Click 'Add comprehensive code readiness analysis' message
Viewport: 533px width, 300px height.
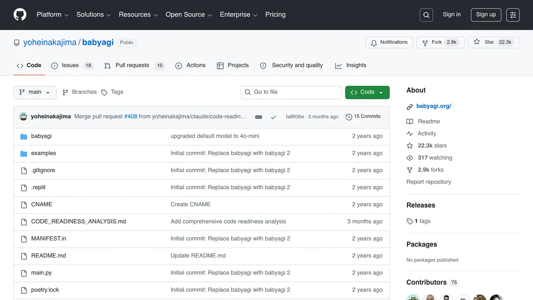click(x=228, y=222)
